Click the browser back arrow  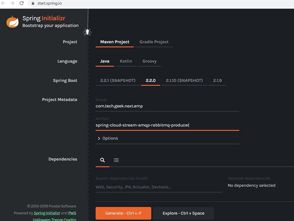click(3, 3)
